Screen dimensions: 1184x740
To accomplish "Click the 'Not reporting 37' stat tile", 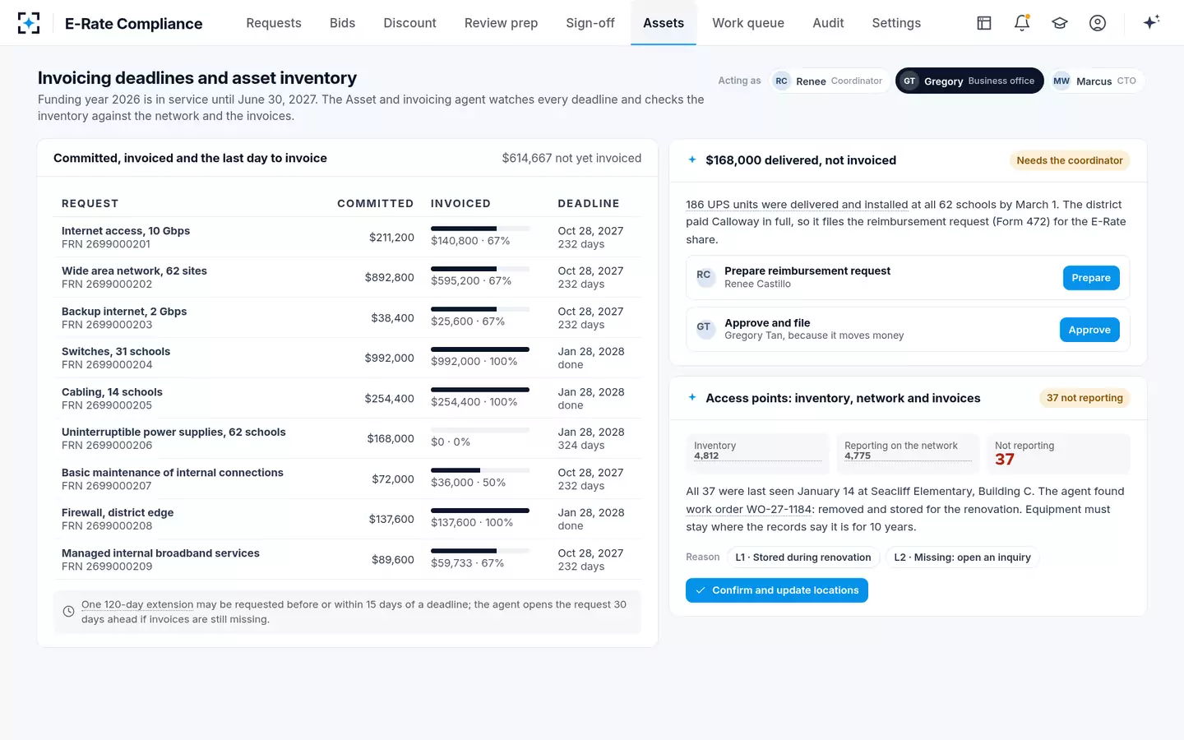I will pos(1058,454).
